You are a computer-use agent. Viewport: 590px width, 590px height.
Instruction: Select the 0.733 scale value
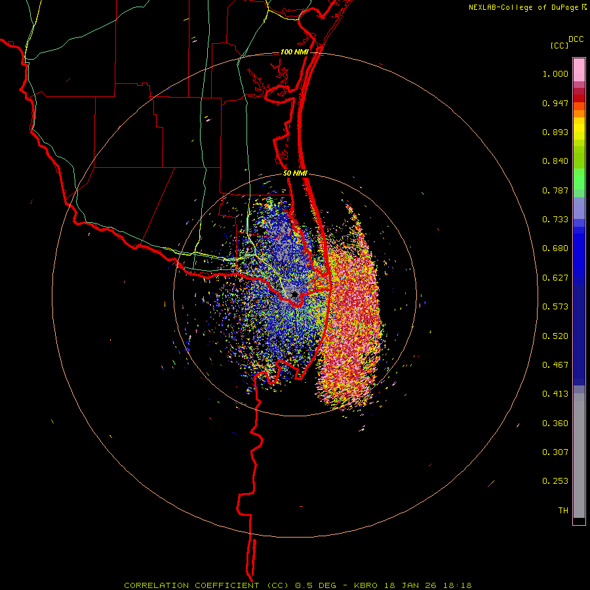pos(555,220)
